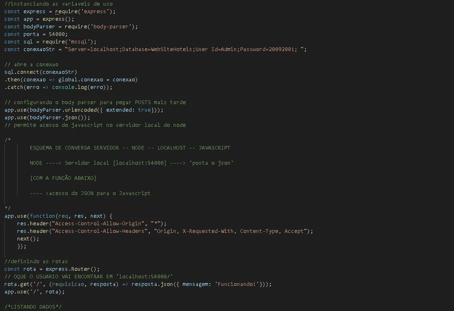454x311 pixels.
Task: Place cursor on express.Router() call
Action: tap(72, 269)
